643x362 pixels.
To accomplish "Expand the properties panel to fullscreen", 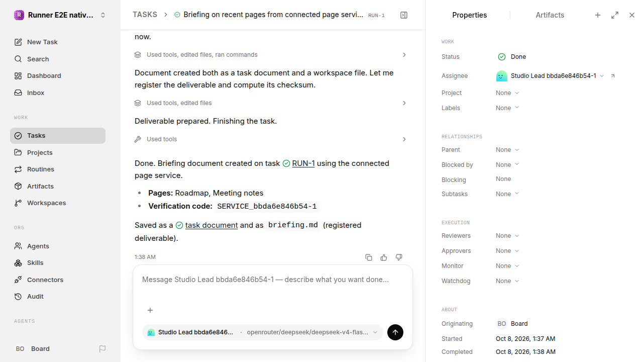I will pos(615,15).
